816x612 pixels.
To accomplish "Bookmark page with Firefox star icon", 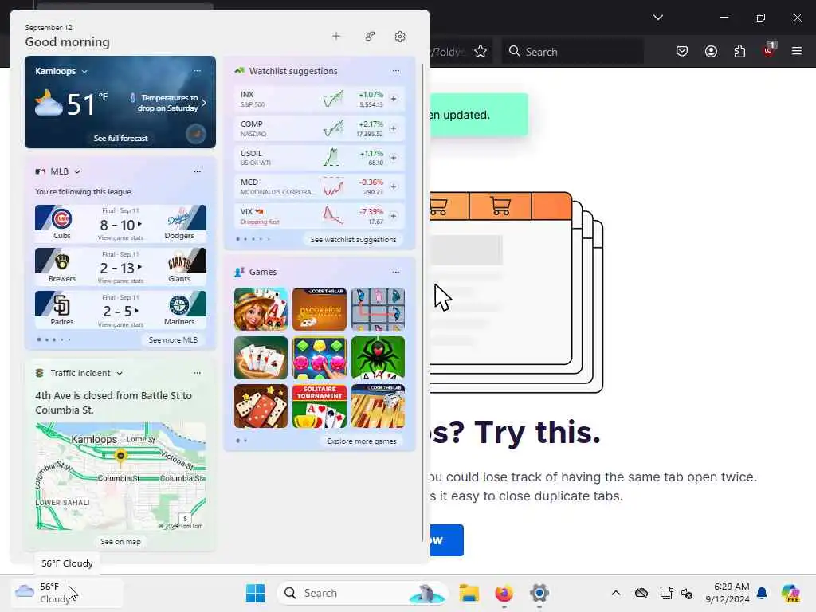I will coord(481,52).
